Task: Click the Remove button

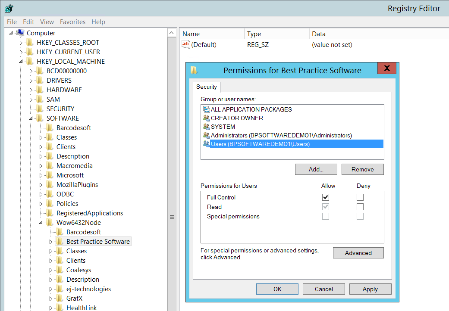Action: click(363, 169)
